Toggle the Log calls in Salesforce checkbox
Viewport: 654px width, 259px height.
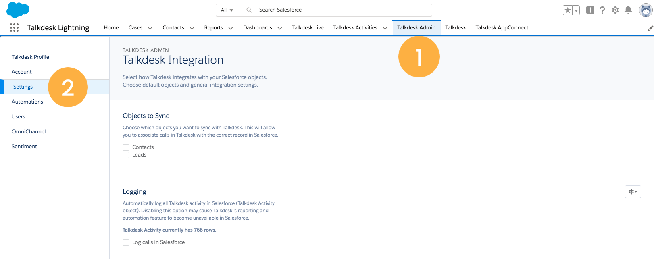[126, 242]
